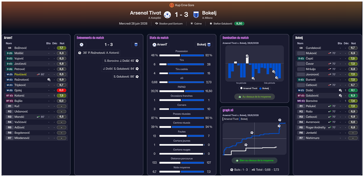Click the Bokelj shield in match events panel
The image size is (364, 177).
click(x=136, y=44)
